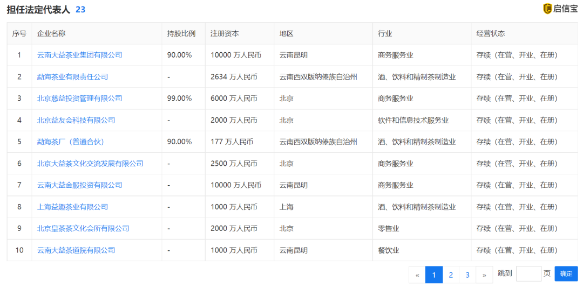The image size is (583, 288).
Task: Open 北京大益茶文化交流发展有限公司 link
Action: (x=90, y=164)
